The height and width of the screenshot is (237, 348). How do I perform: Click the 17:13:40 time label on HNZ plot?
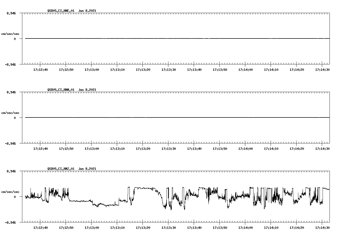point(194,228)
